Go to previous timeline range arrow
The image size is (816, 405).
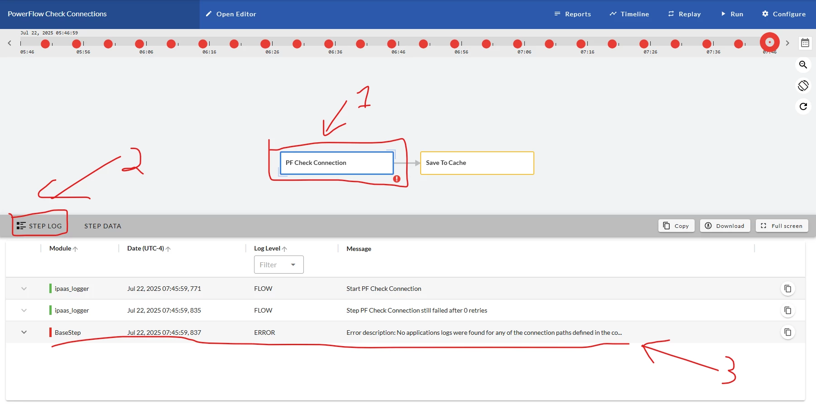tap(10, 43)
